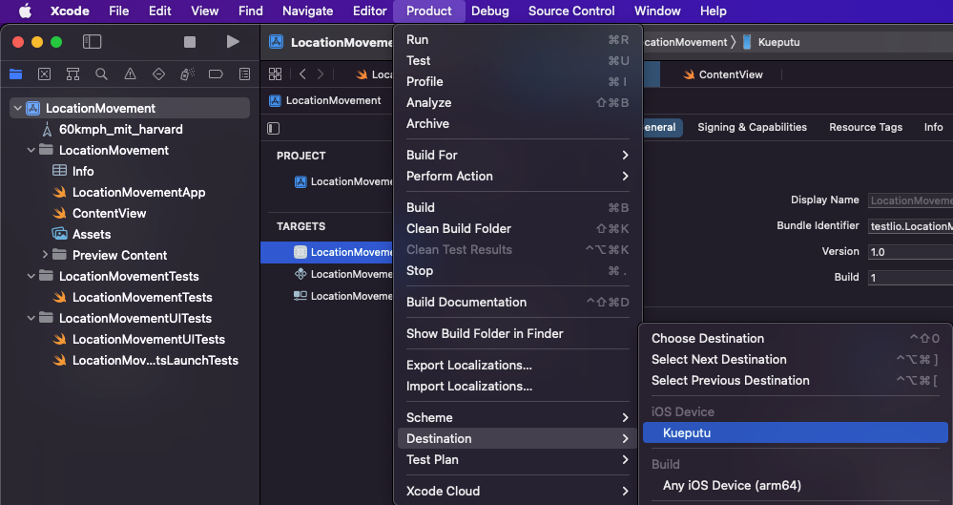
Task: Select Kueputu iOS device destination
Action: (x=795, y=432)
